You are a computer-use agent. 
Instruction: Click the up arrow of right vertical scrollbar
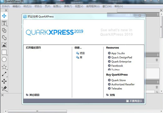(x=161, y=14)
